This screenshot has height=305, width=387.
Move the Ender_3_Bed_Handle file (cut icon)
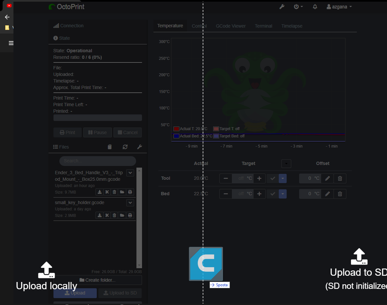click(x=107, y=192)
